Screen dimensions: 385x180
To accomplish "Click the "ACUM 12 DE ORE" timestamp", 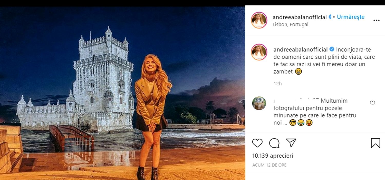I will [269, 165].
